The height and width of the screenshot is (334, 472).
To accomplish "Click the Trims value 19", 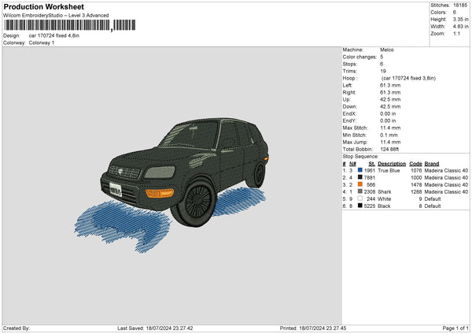I will click(x=383, y=71).
